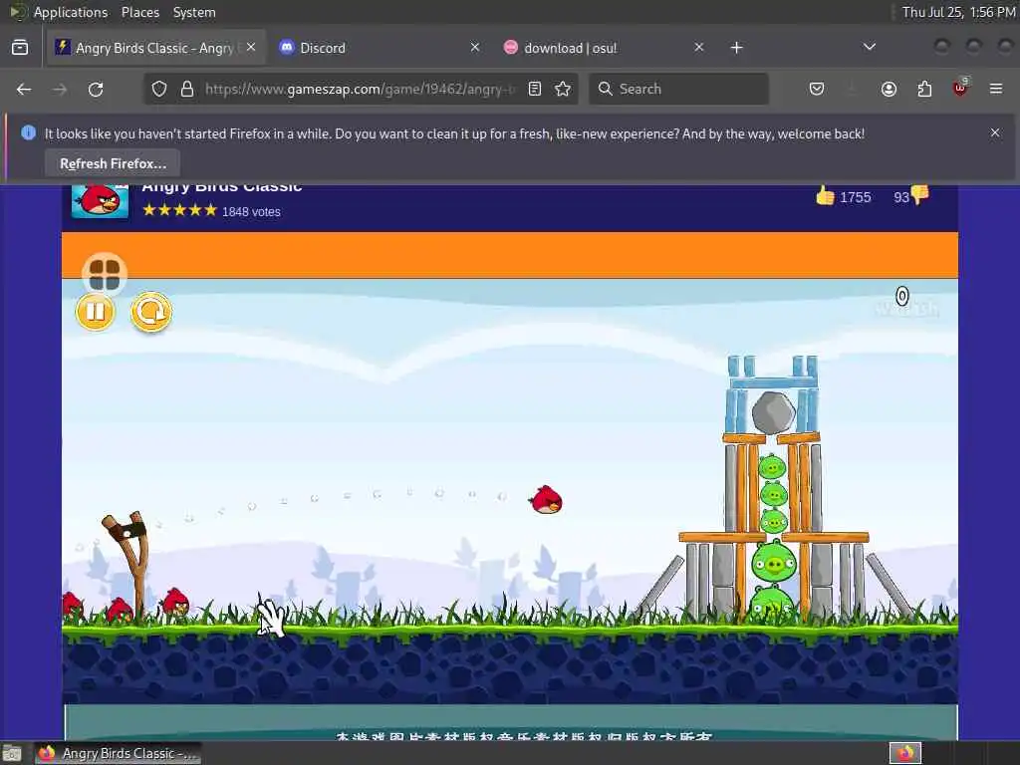
Task: Reload the current page
Action: click(96, 89)
